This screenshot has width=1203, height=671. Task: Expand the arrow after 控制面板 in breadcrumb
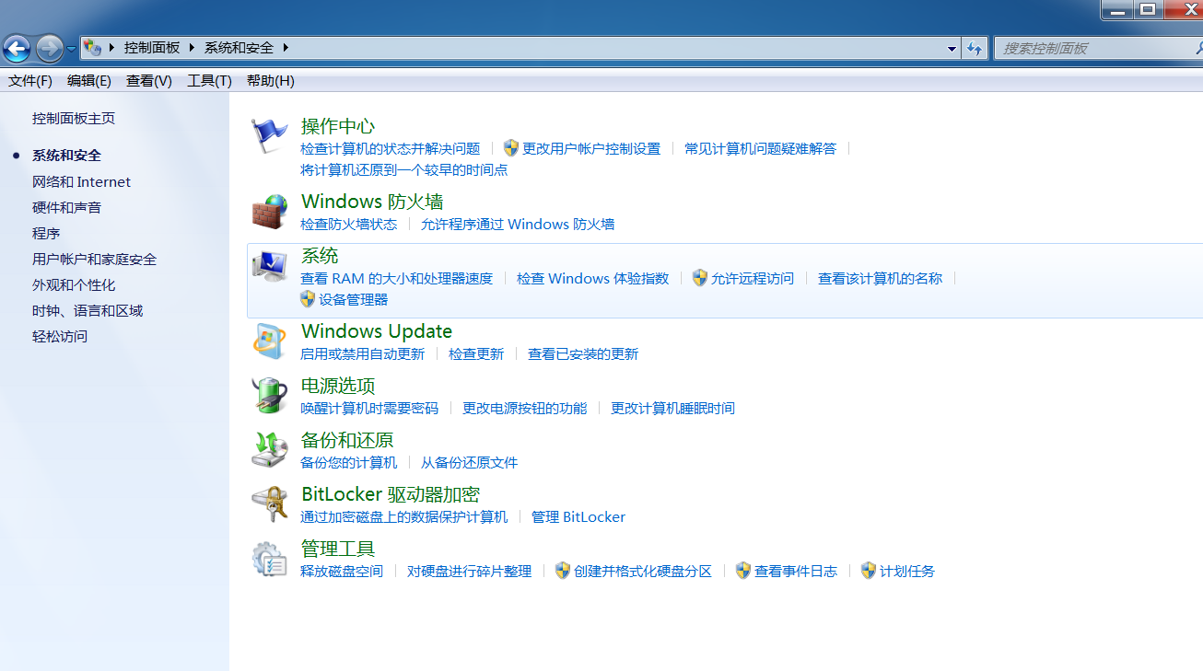coord(192,47)
